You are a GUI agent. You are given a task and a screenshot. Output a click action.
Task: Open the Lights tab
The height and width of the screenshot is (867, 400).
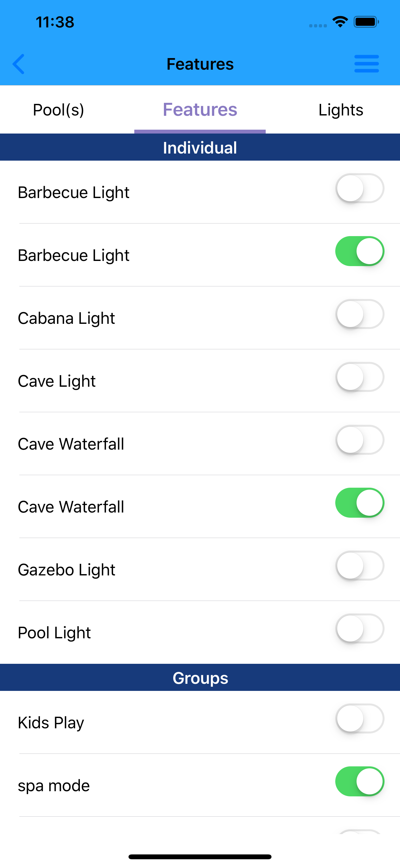point(341,110)
